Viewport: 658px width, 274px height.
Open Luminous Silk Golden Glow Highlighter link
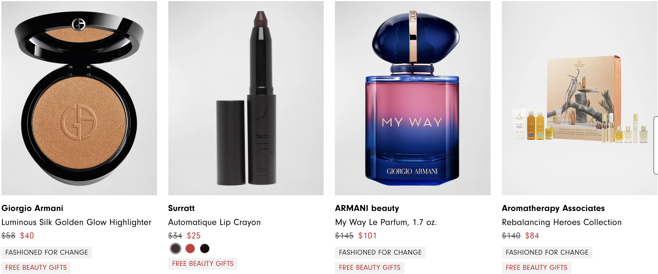pos(76,222)
